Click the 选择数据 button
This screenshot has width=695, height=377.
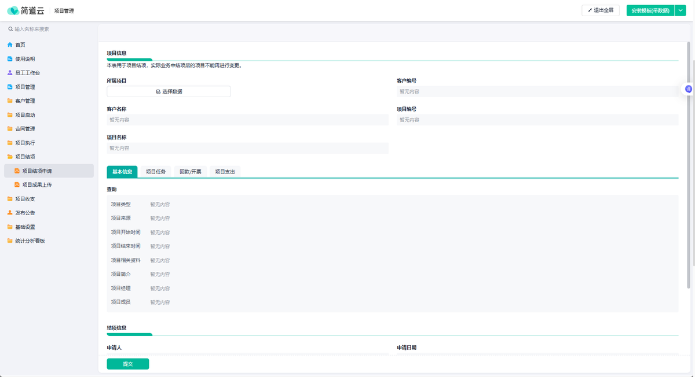coord(169,91)
